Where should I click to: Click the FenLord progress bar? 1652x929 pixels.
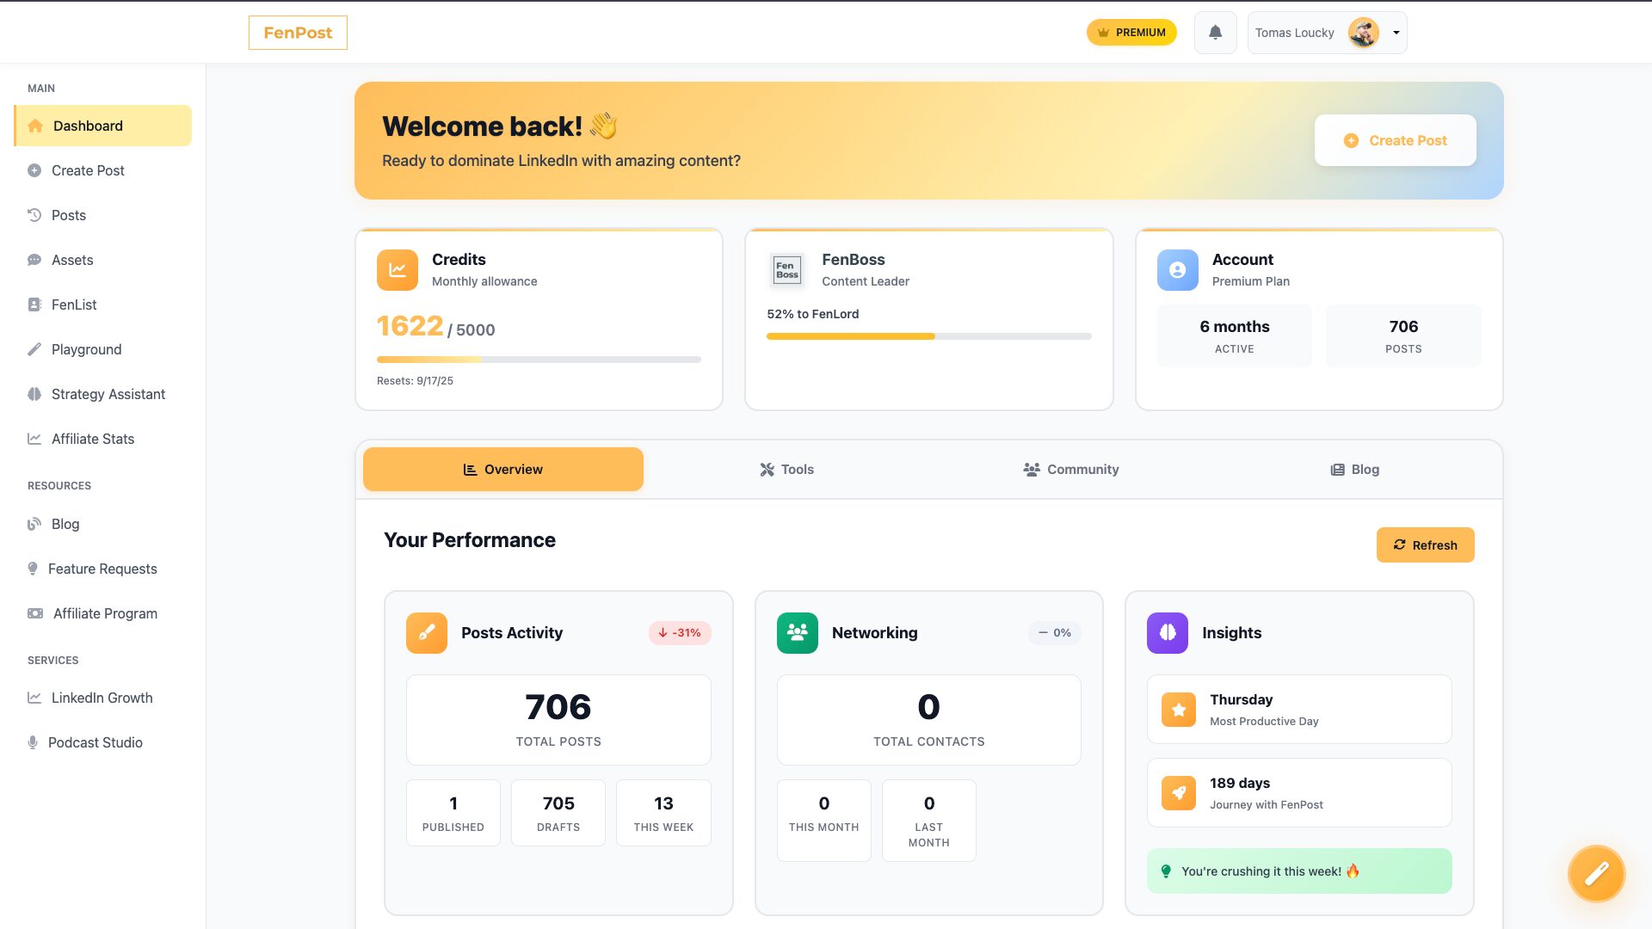[x=929, y=336]
